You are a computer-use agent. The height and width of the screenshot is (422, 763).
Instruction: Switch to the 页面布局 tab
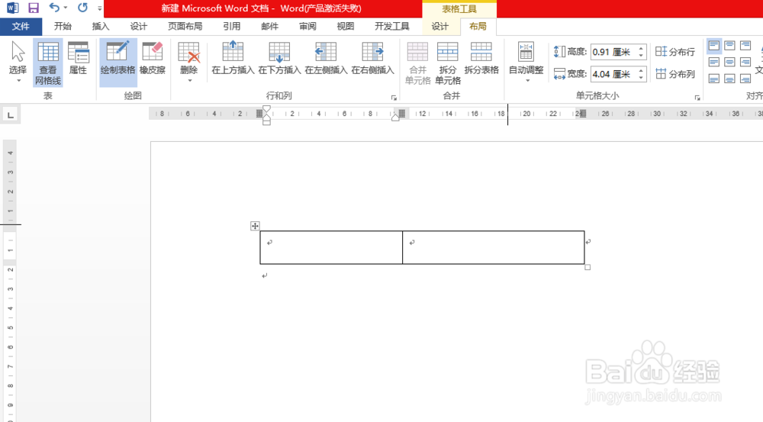(185, 26)
